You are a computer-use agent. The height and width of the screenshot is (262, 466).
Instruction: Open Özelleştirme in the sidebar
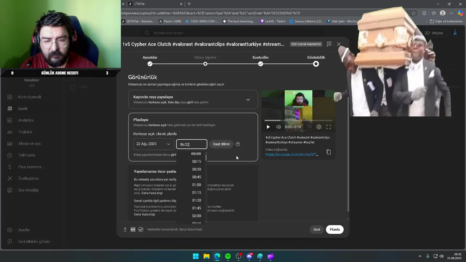[28, 179]
